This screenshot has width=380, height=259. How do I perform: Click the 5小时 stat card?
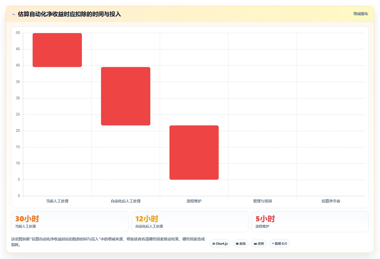point(310,222)
